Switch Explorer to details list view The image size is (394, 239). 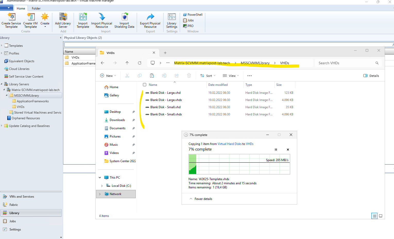[x=374, y=216]
